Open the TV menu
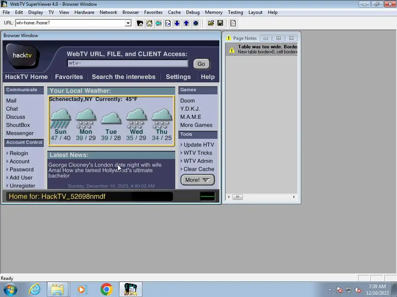Screen dimensions: 397x297 pos(51,12)
